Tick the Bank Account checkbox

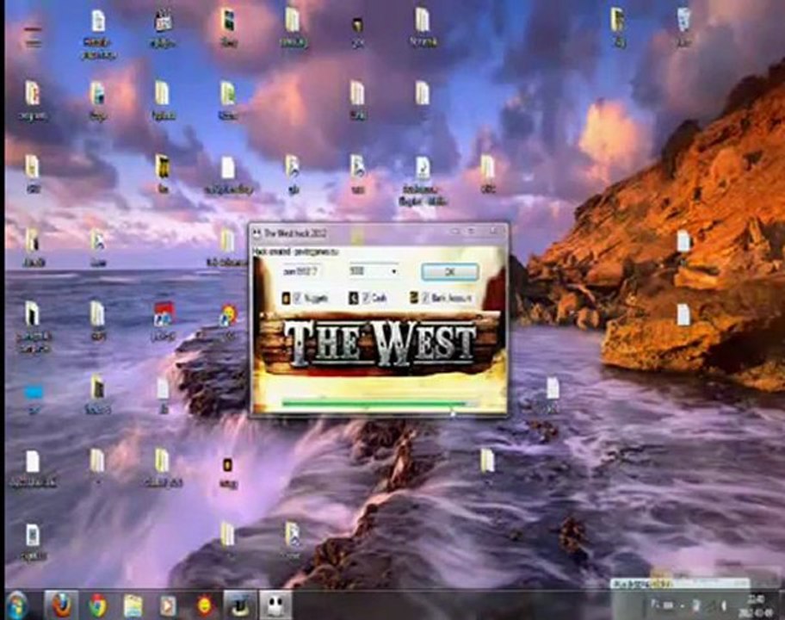coord(425,299)
